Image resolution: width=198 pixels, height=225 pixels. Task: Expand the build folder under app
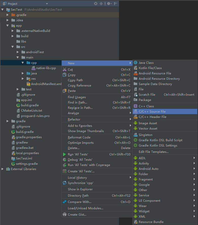tap(13, 36)
